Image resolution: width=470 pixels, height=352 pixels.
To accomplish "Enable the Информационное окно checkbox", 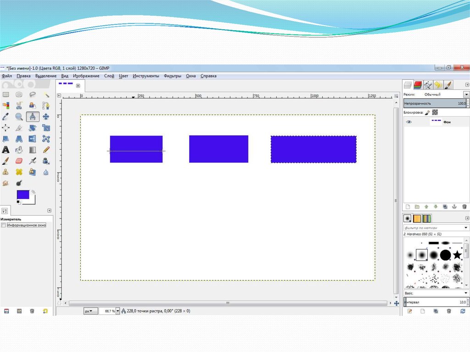I will [4, 226].
